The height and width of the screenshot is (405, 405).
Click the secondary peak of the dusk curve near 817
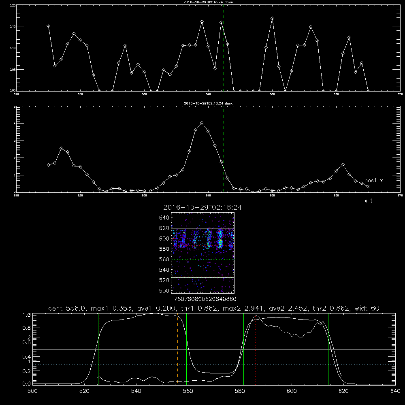click(61, 149)
